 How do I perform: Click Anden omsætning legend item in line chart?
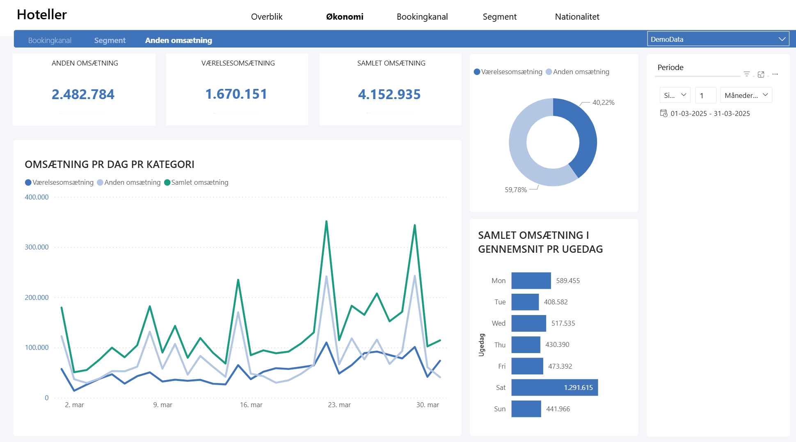click(x=129, y=182)
